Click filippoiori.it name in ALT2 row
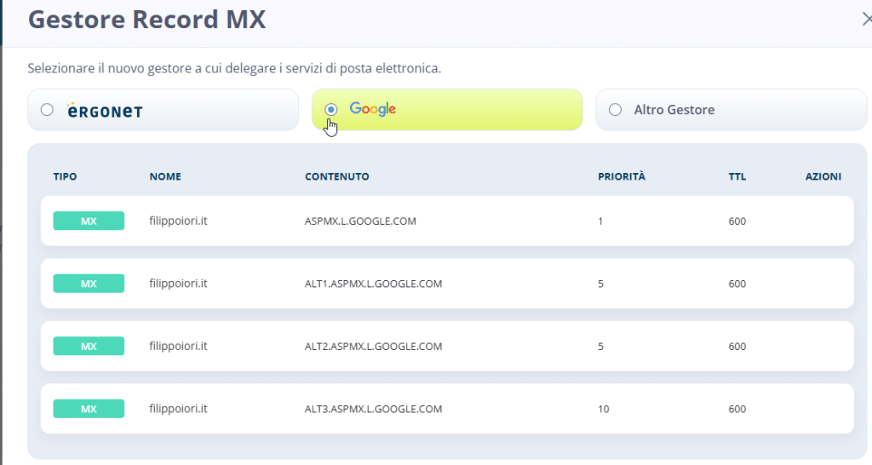Screen dimensions: 872x465 pyautogui.click(x=178, y=346)
